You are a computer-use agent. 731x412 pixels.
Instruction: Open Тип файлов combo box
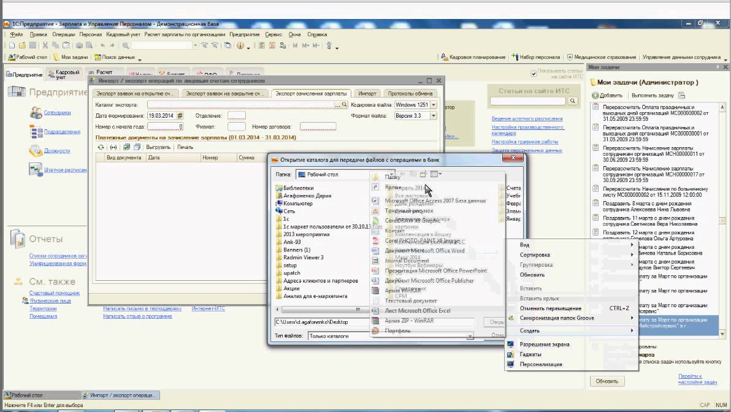tap(391, 335)
